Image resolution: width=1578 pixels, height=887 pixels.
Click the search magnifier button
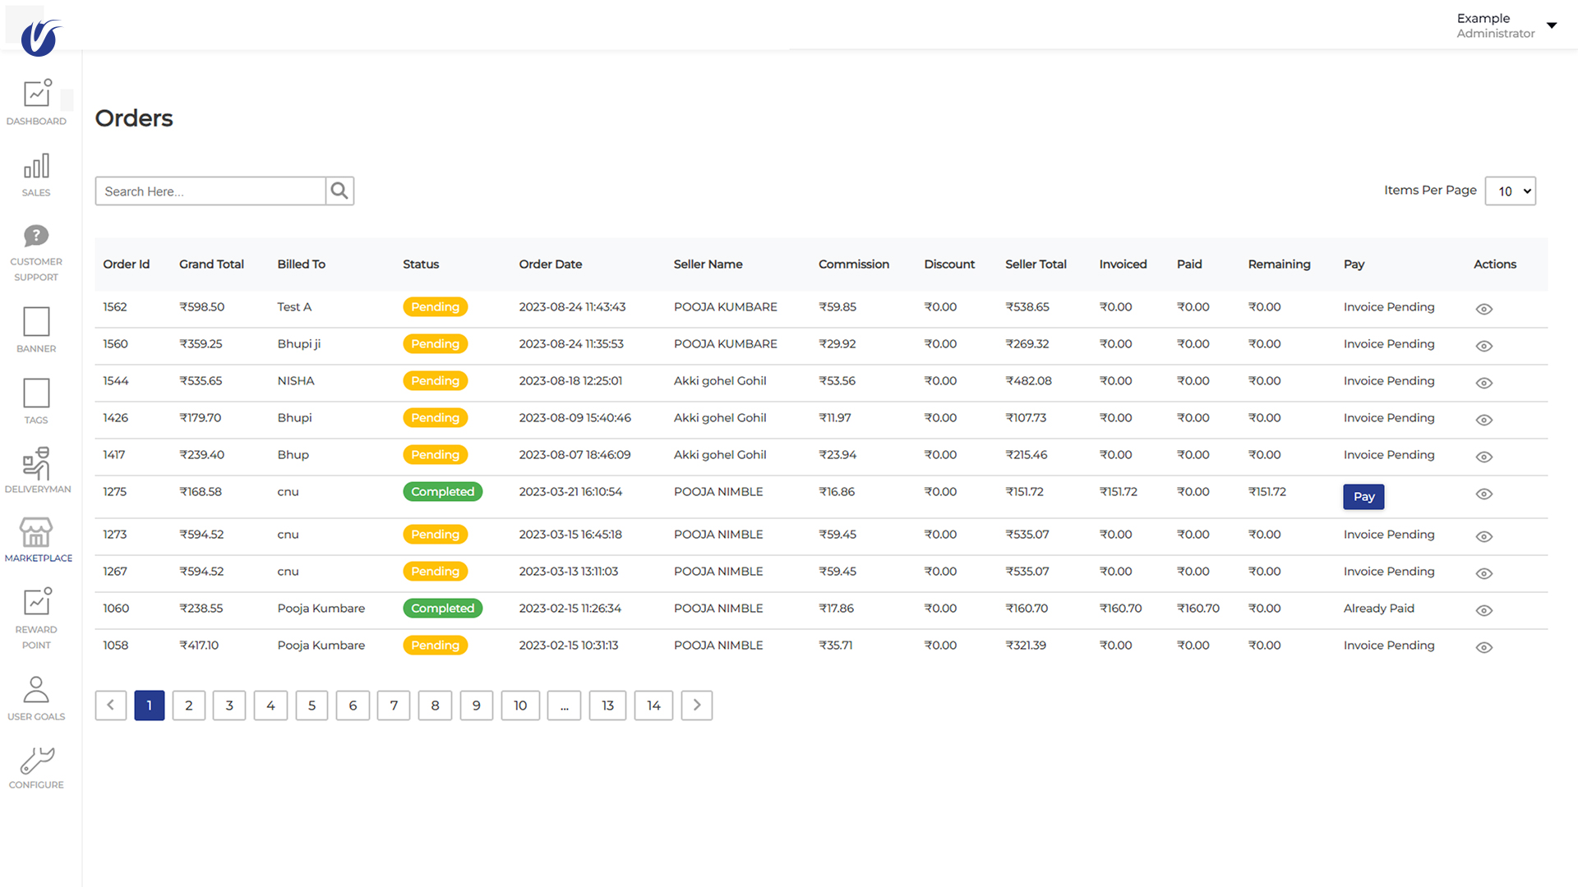point(339,191)
